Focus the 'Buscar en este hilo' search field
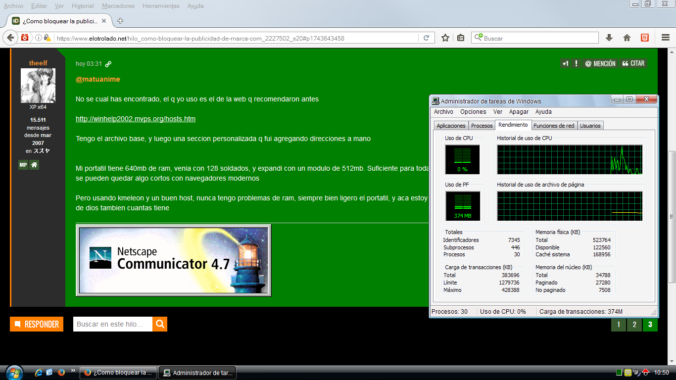The width and height of the screenshot is (676, 380). pyautogui.click(x=113, y=324)
